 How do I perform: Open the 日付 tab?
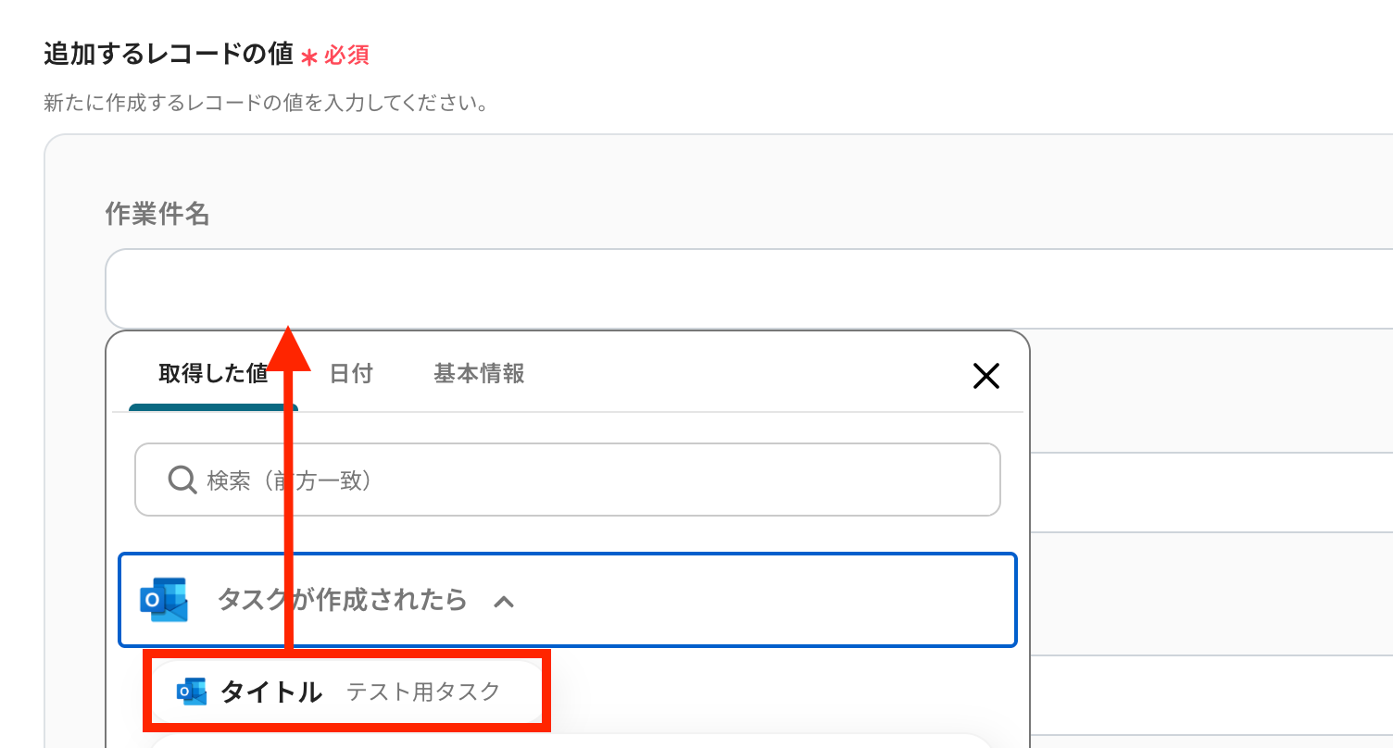tap(351, 374)
